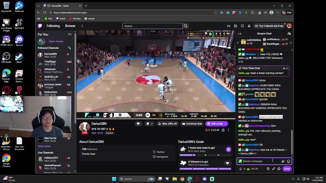Click heart follow icon for followers goal
The image size is (326, 183).
[x=227, y=163]
